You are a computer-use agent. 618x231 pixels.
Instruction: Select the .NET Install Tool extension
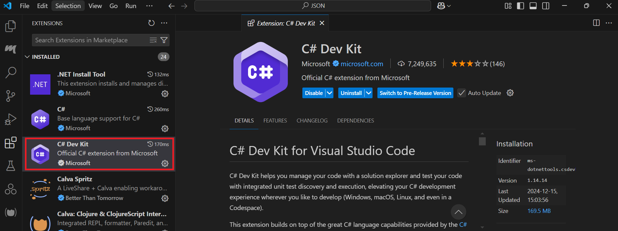tap(99, 84)
